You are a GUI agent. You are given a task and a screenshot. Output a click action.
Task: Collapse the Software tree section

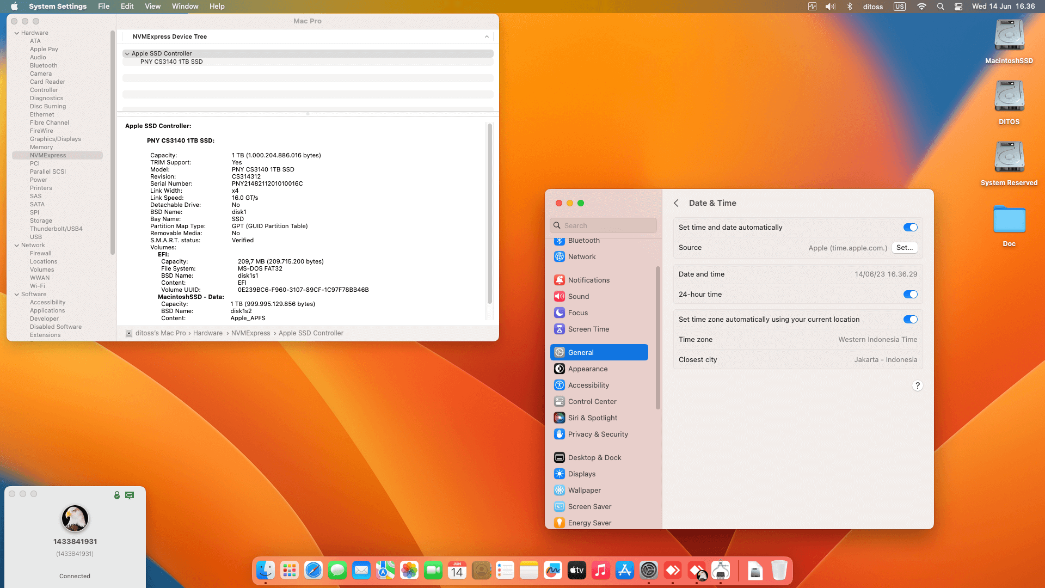tap(16, 295)
